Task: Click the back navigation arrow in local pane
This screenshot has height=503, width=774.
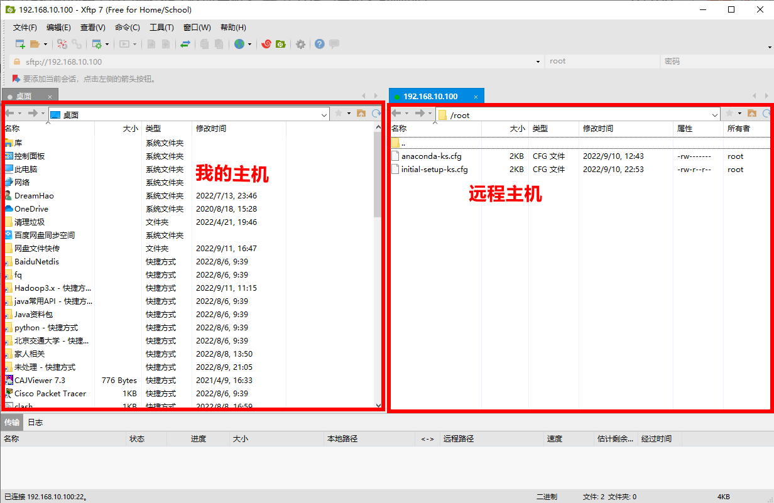Action: 9,114
